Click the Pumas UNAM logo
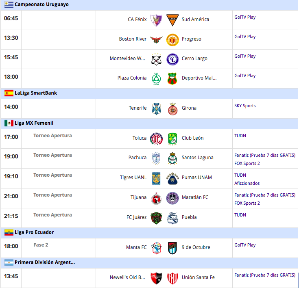Image resolution: width=299 pixels, height=288 pixels. coord(172,178)
